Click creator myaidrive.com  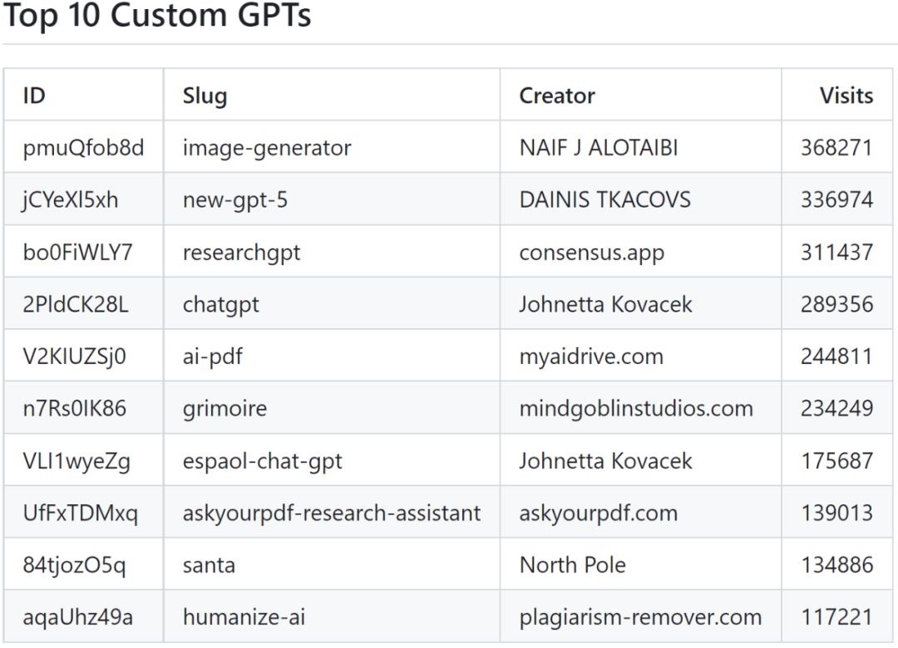tap(591, 356)
